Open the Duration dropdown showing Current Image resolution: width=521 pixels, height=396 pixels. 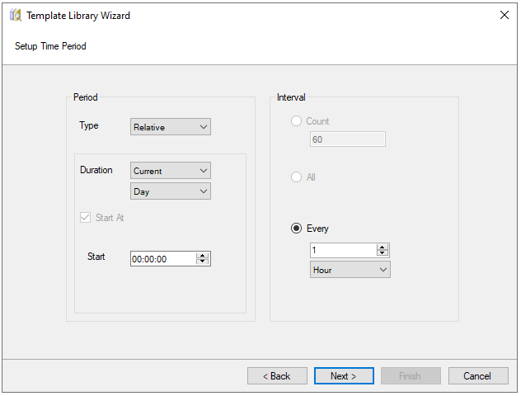click(x=171, y=171)
